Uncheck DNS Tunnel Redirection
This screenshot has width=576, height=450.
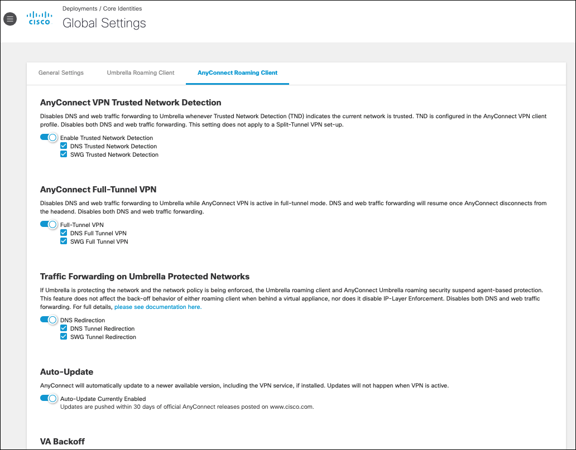click(64, 328)
